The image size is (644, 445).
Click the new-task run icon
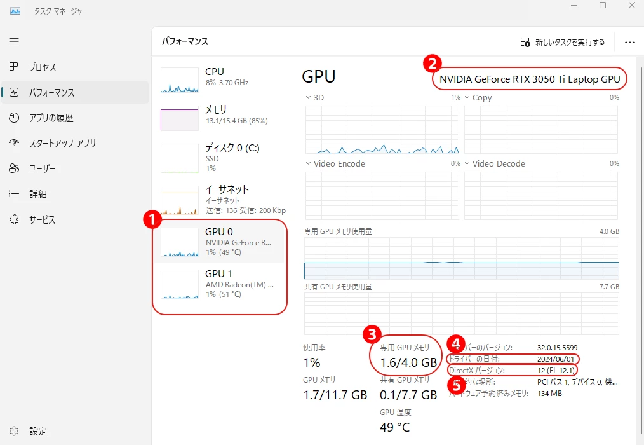click(525, 42)
